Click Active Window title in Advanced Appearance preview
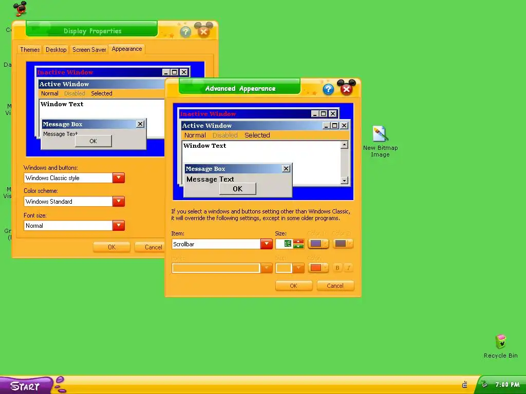The image size is (526, 394). (206, 126)
